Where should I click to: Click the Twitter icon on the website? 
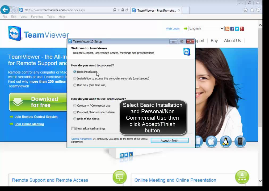point(237,29)
